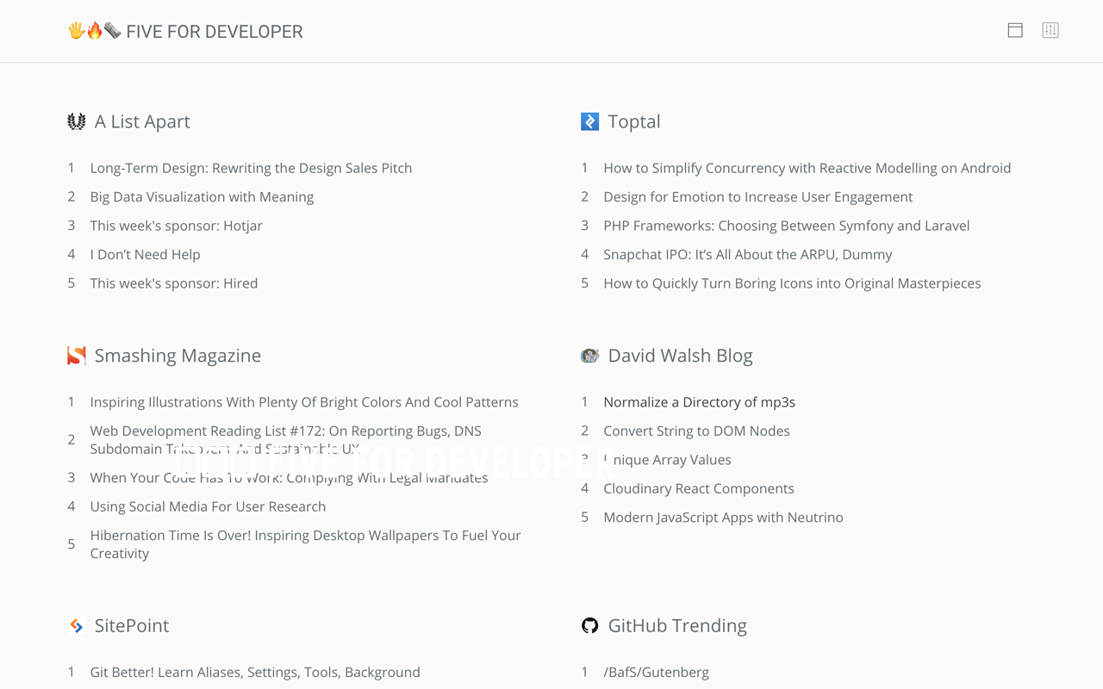Open "PHP Frameworks: Choosing Between Symfony and Laravel"
The image size is (1103, 689).
(787, 225)
